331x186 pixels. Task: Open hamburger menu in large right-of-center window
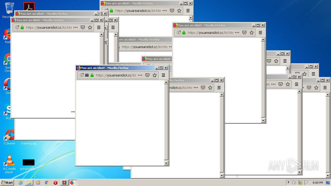(x=260, y=33)
